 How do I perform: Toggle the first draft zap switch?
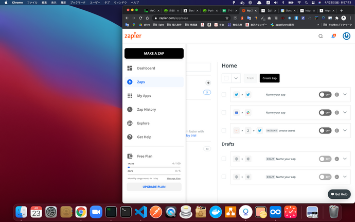pyautogui.click(x=325, y=159)
